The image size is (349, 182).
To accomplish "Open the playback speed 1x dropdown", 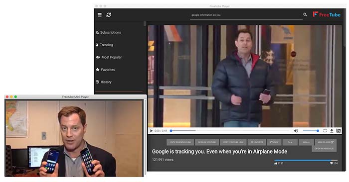I will 290,142.
